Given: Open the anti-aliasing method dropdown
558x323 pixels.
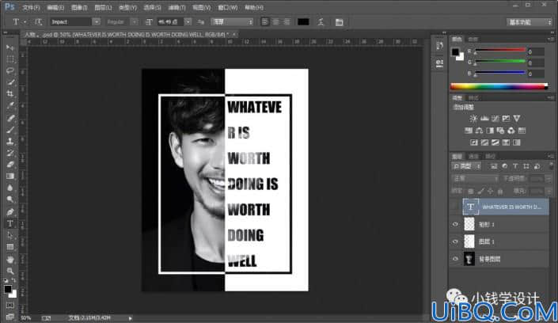Looking at the screenshot, I should point(233,22).
